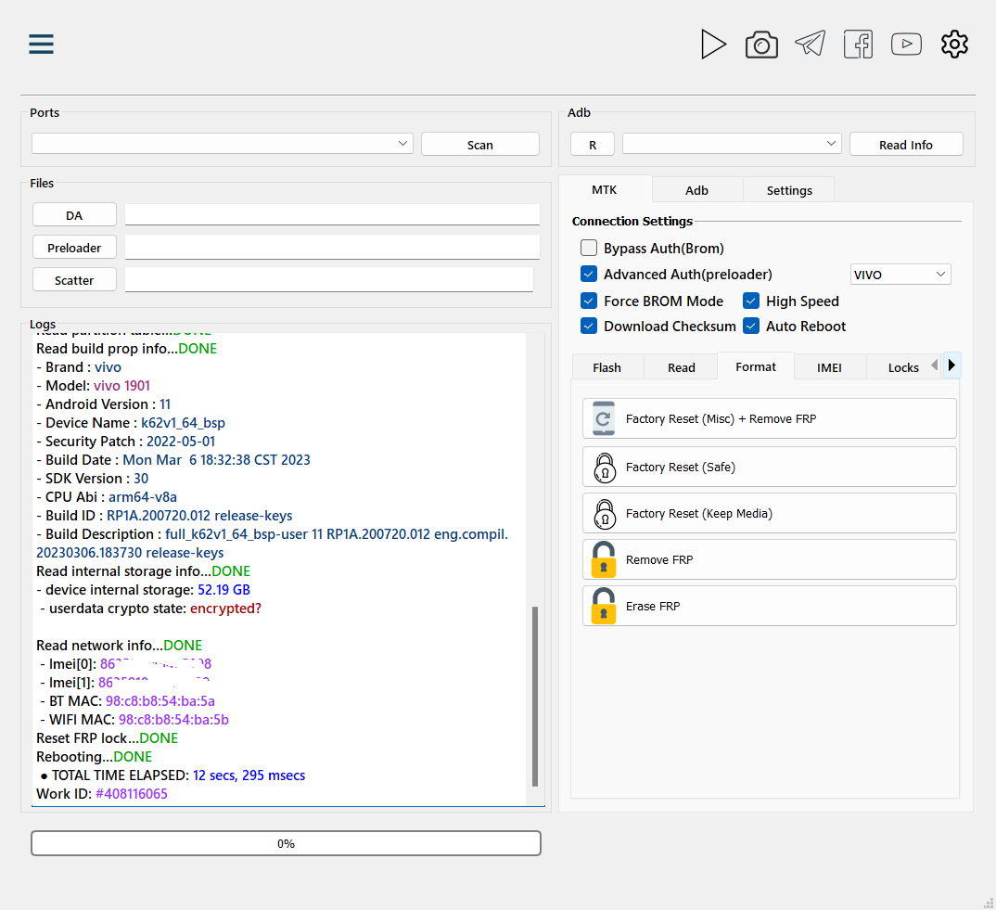Click the Security Patch 2022-05-01 value
996x910 pixels.
181,441
